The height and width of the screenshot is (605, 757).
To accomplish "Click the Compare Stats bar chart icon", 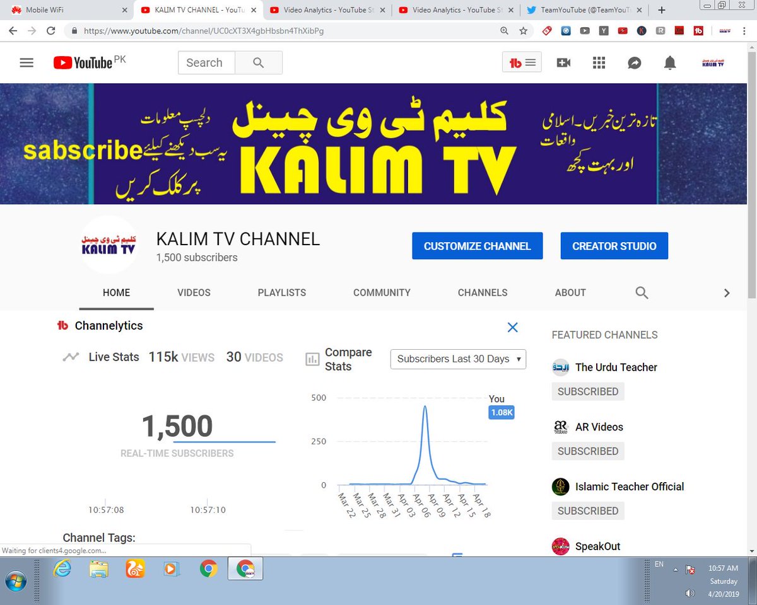I will tap(312, 359).
